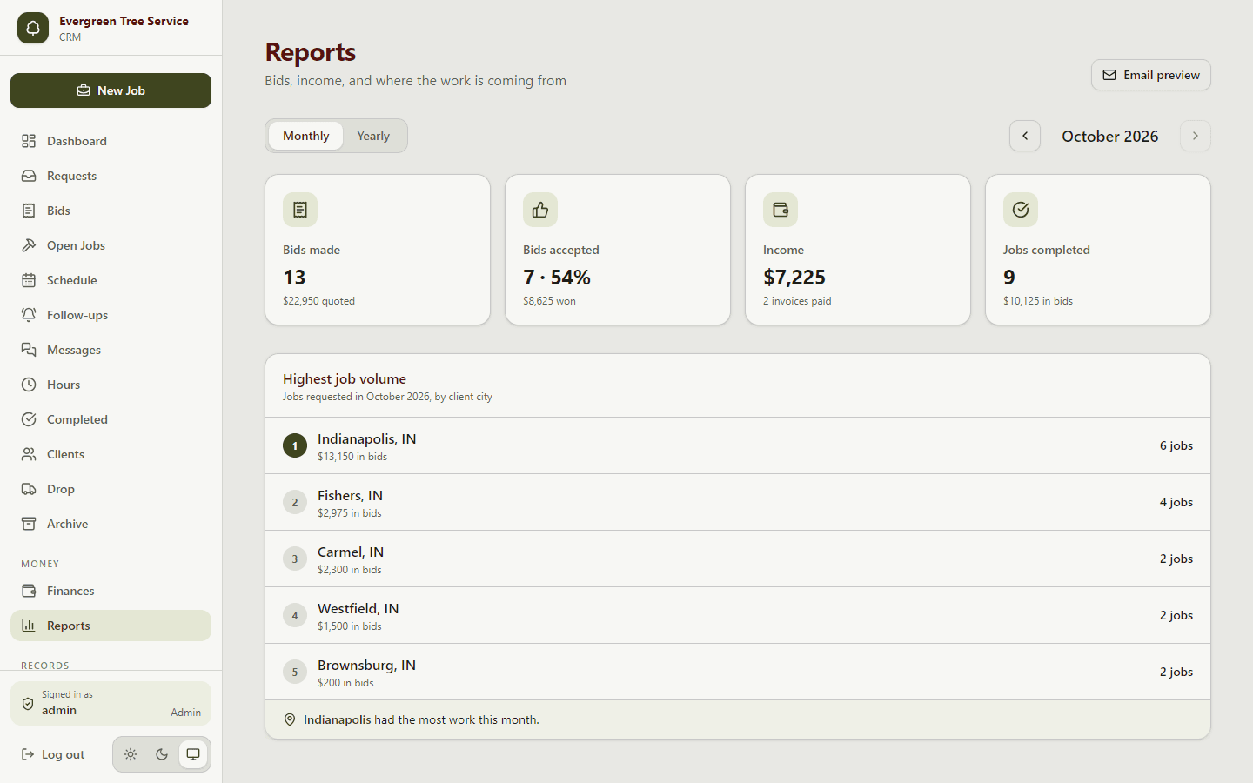Click the location pin icon in footer
Screen dimensions: 1253x783
tap(290, 719)
